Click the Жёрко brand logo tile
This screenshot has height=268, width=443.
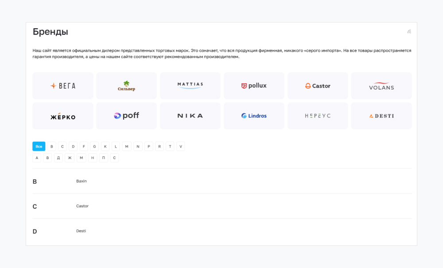(63, 116)
